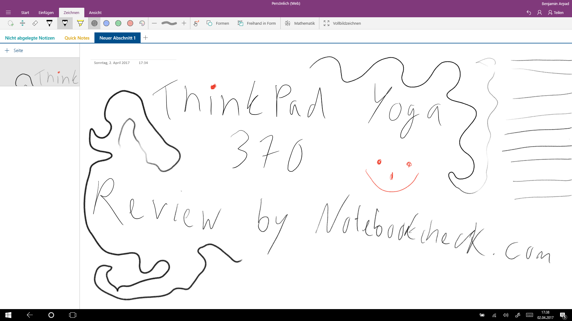Viewport: 572px width, 321px height.
Task: Open the Formen shapes menu
Action: pyautogui.click(x=218, y=23)
